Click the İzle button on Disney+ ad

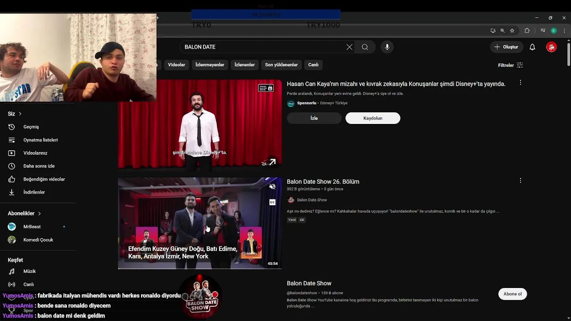pos(314,118)
